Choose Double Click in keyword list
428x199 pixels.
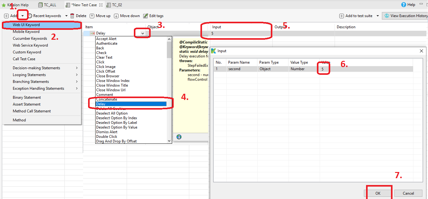(131, 137)
